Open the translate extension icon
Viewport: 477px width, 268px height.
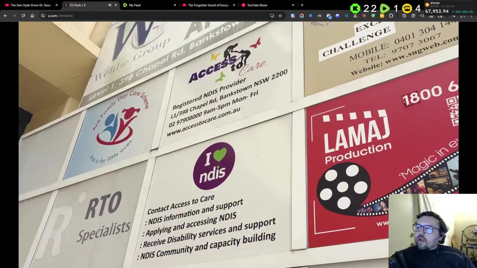355,16
